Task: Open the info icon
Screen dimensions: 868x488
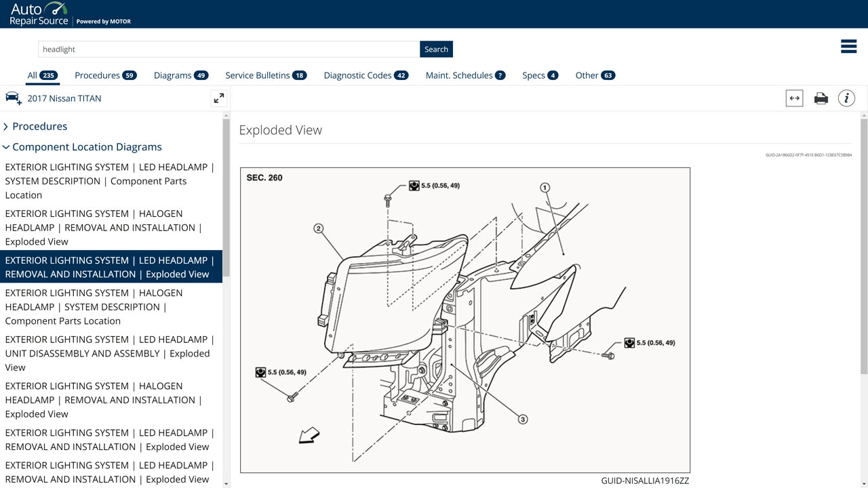Action: coord(846,98)
